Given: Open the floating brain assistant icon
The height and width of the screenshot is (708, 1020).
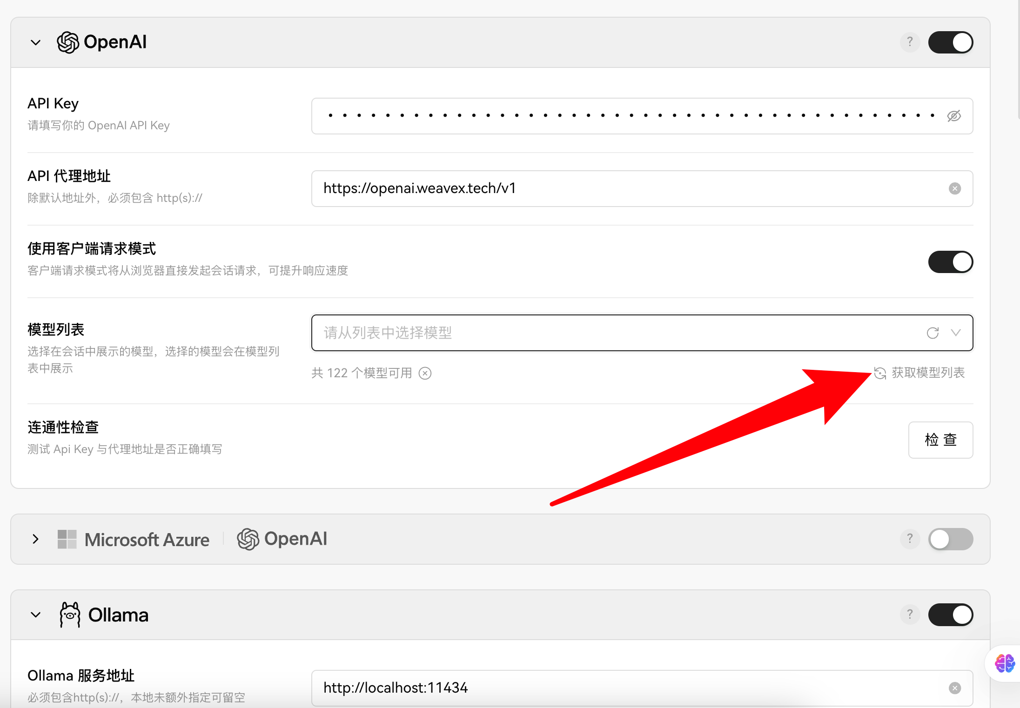Looking at the screenshot, I should click(1004, 663).
